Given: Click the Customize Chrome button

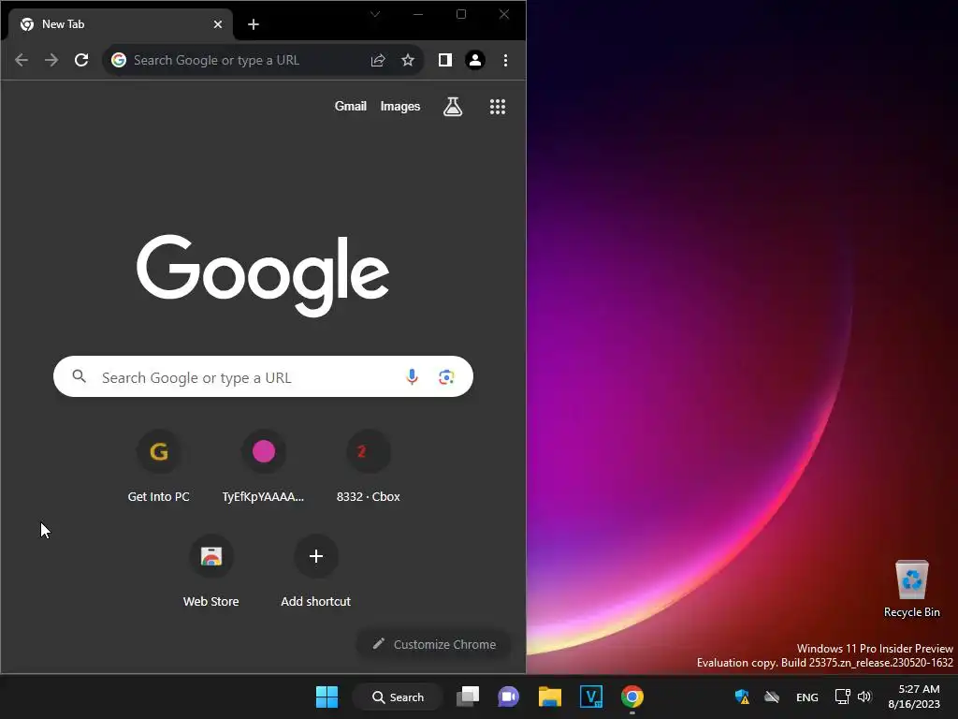Looking at the screenshot, I should (434, 644).
